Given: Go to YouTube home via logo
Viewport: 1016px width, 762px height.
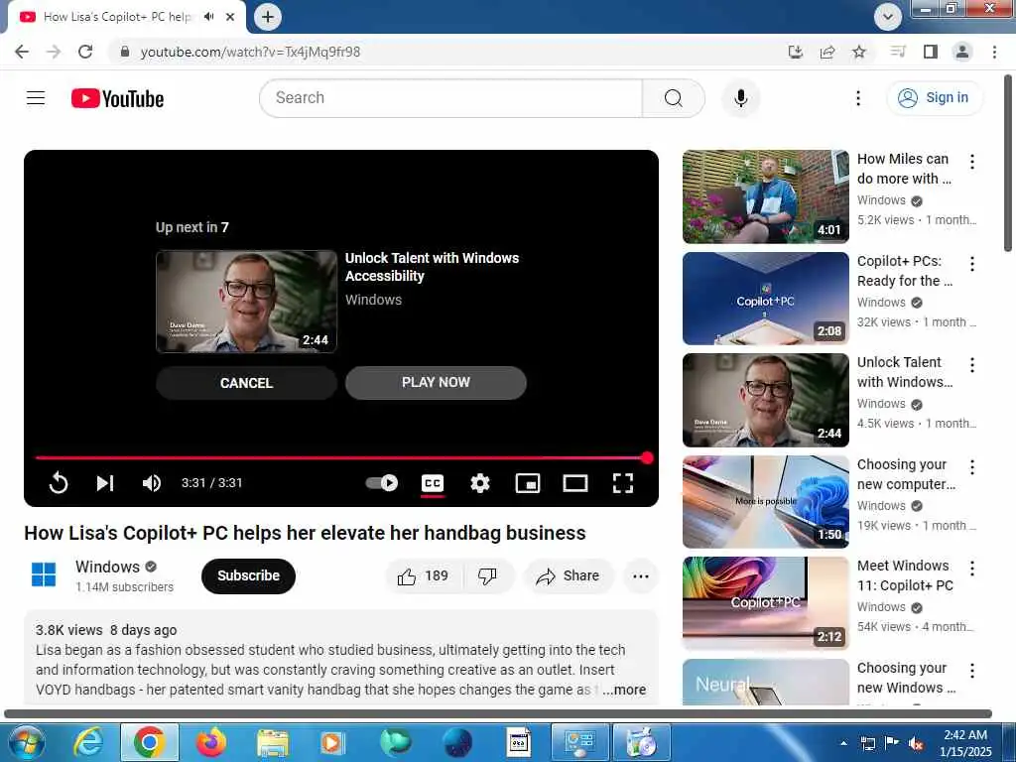Looking at the screenshot, I should [117, 98].
